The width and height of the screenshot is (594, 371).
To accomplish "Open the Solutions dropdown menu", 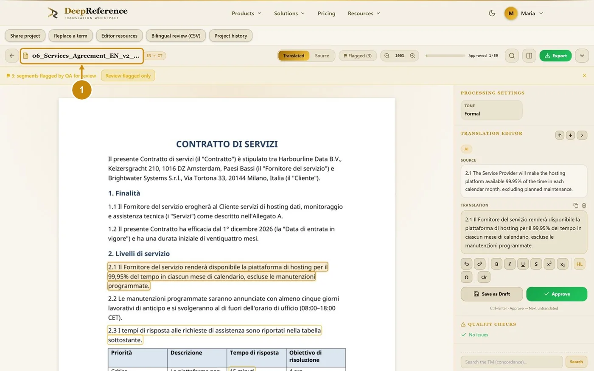I will [x=289, y=13].
